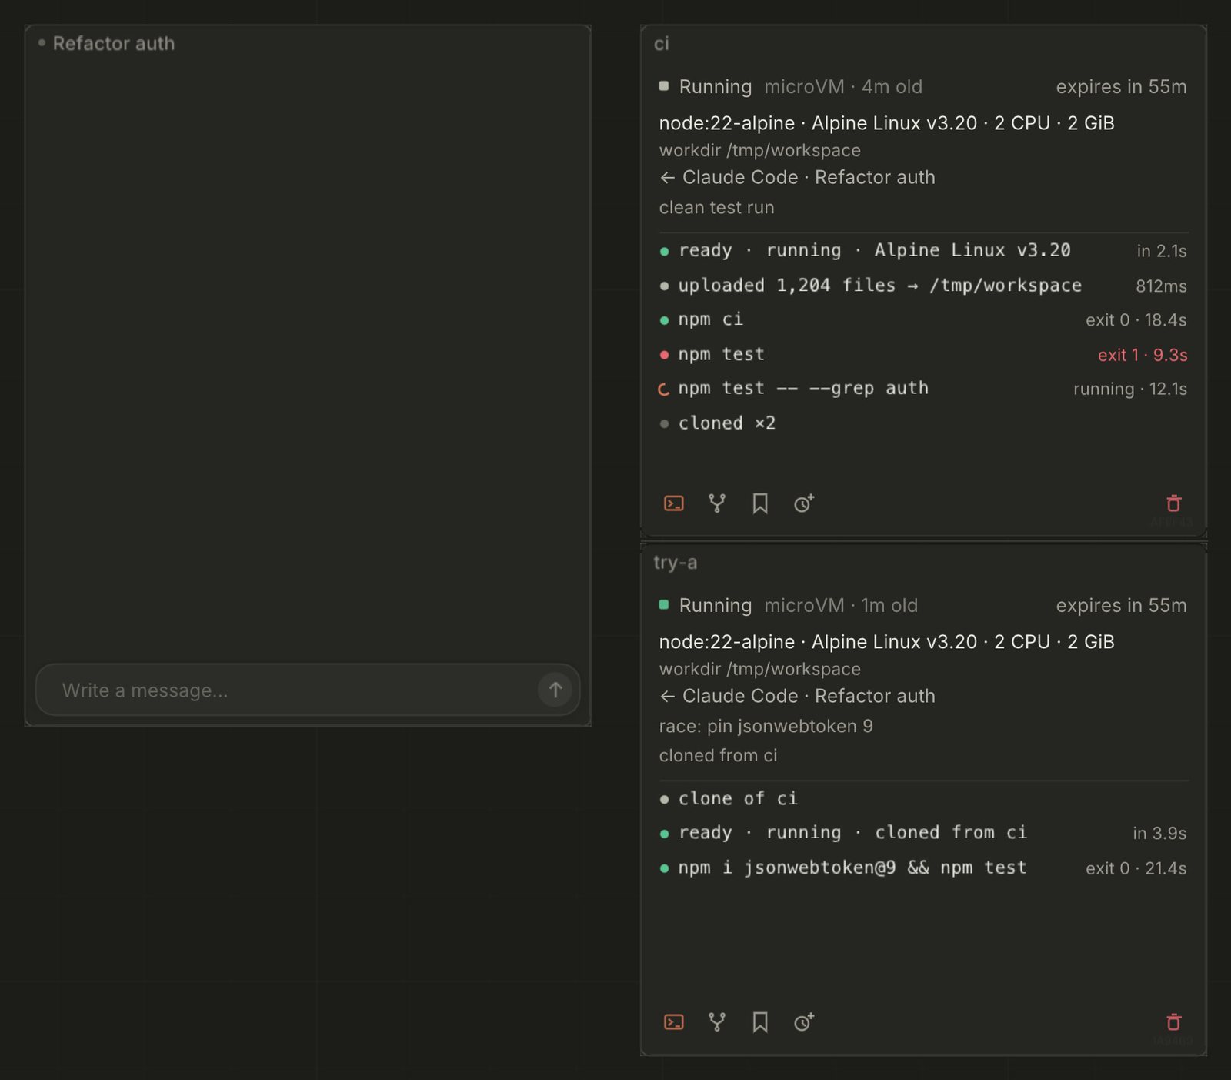1231x1080 pixels.
Task: Click the extend-timer clock icon in try-a card
Action: (804, 1022)
